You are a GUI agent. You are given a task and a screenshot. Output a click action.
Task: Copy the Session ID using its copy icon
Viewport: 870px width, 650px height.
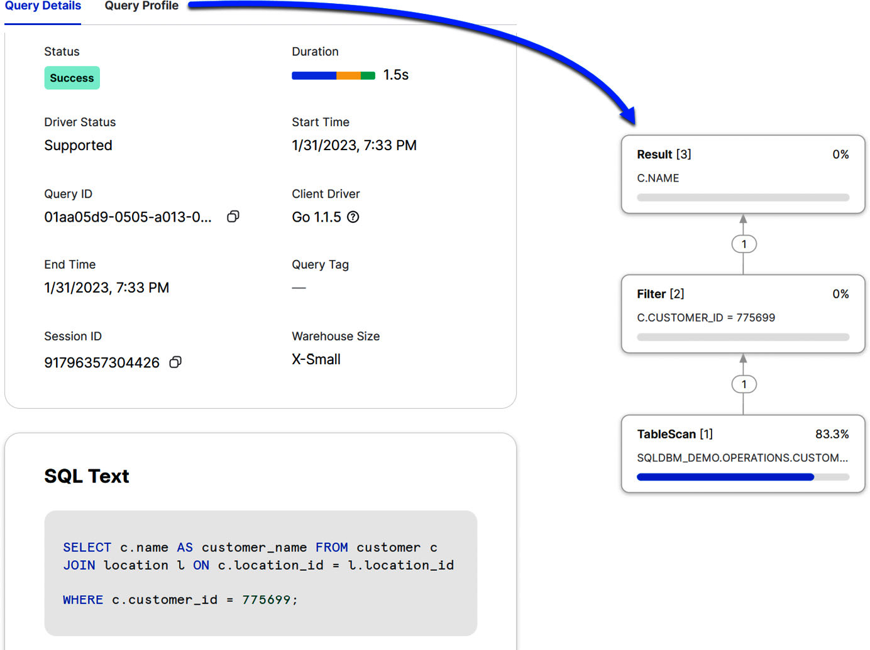point(176,362)
